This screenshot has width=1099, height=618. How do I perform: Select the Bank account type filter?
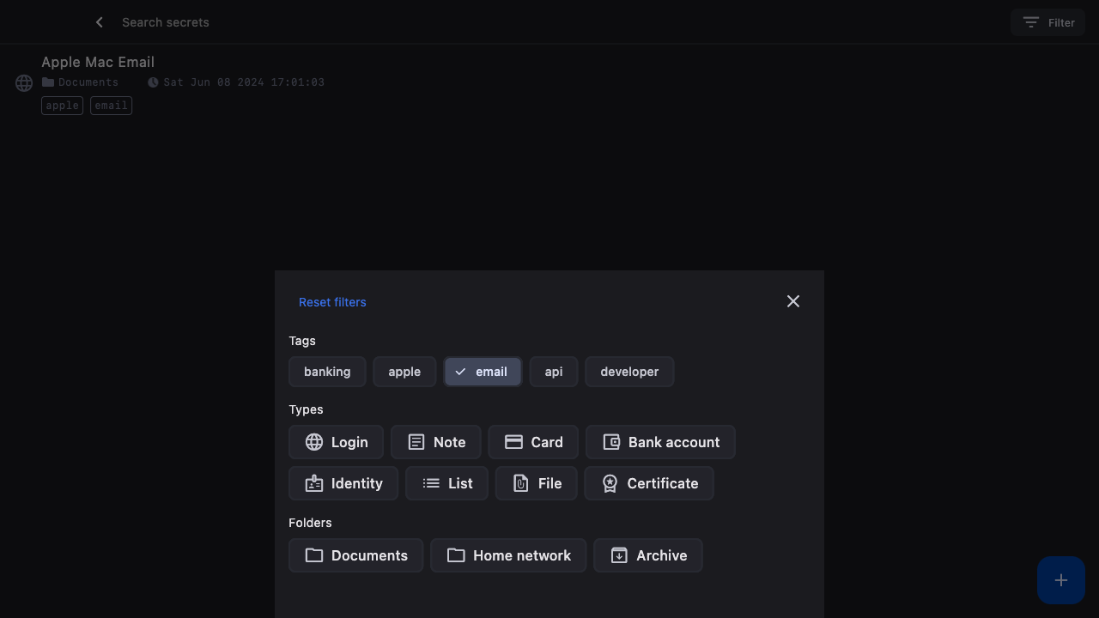660,442
